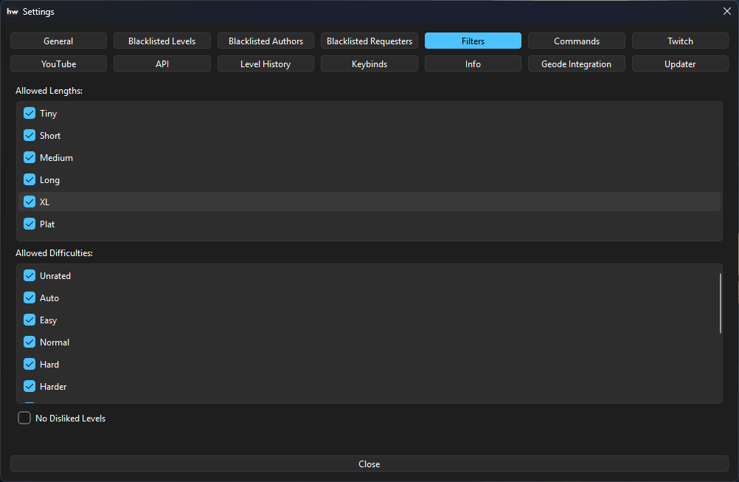Image resolution: width=739 pixels, height=482 pixels.
Task: Click the Close button at the bottom
Action: point(369,464)
